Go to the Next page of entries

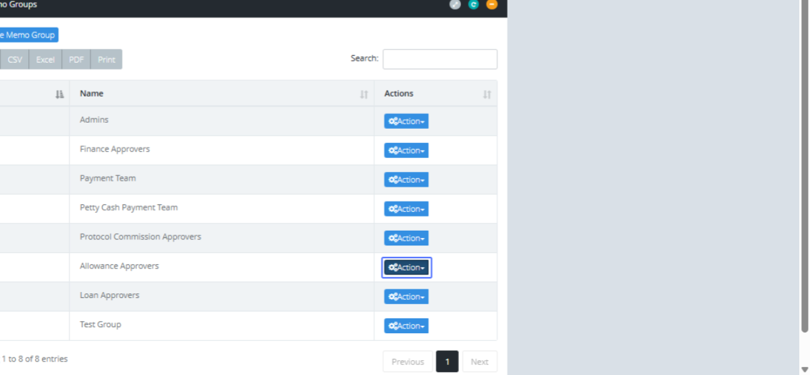pos(479,362)
